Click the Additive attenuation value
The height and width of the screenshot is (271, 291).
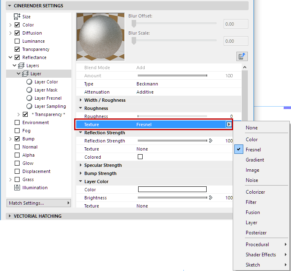[145, 92]
